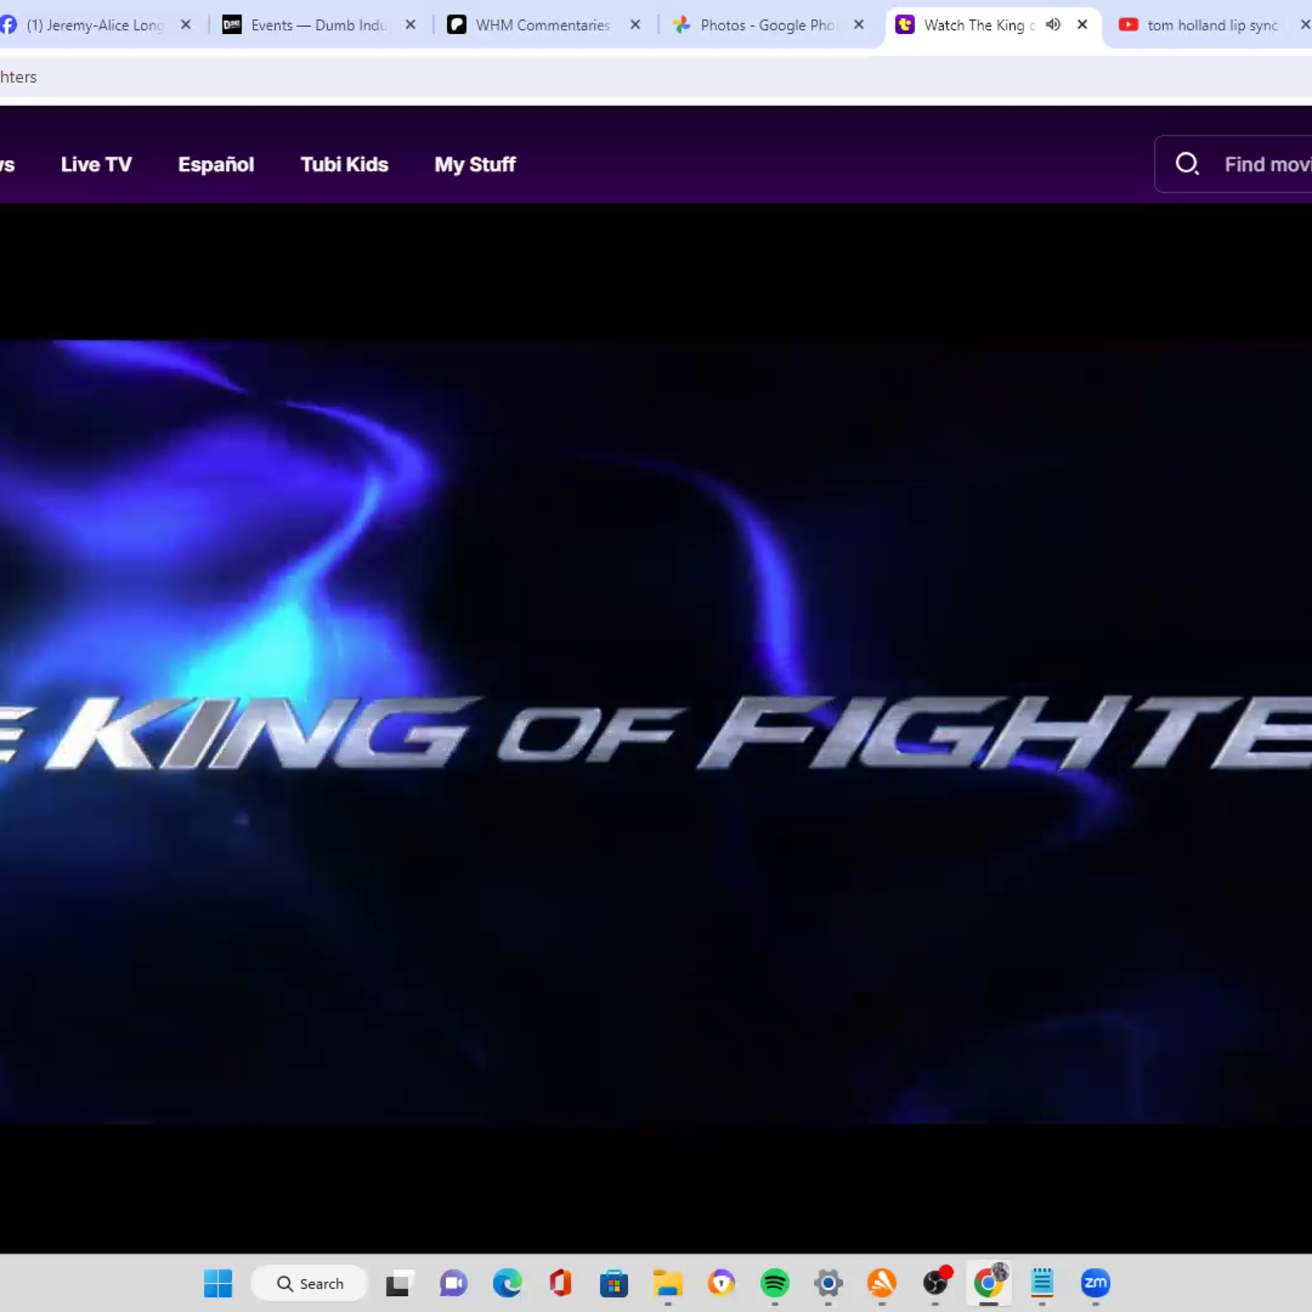Switch to the Jeremy-Alice Long Facebook tab
1312x1312 pixels.
[95, 25]
